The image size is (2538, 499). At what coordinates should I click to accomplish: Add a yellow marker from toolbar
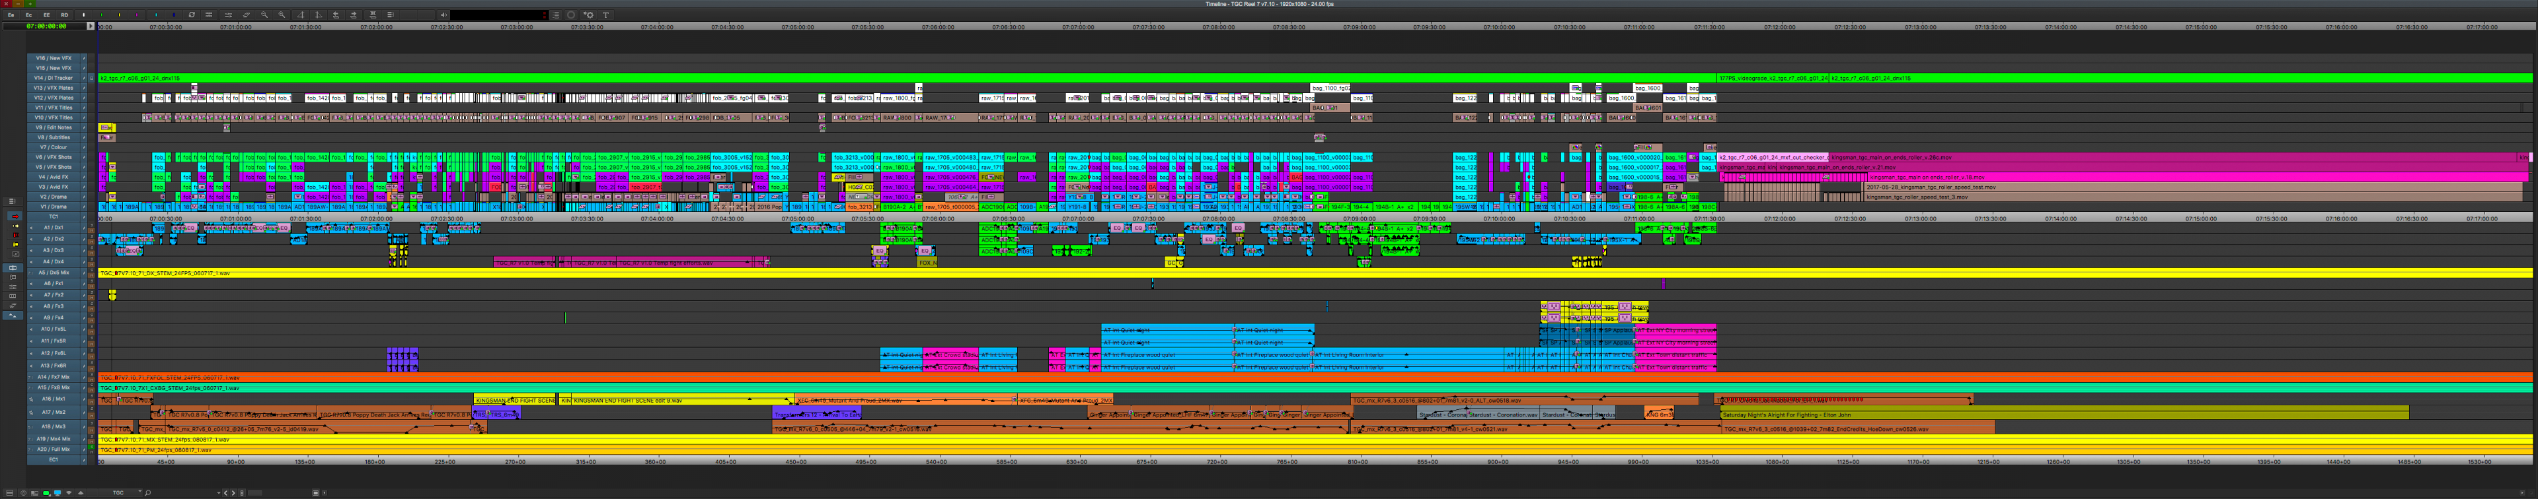[x=119, y=16]
